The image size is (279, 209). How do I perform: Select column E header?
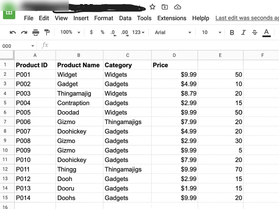(x=220, y=55)
